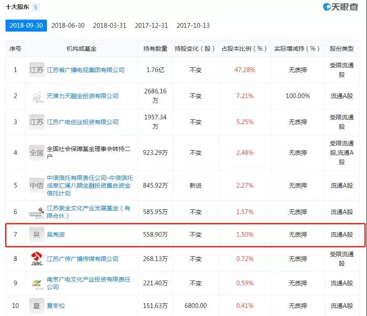Click the 占股本比例（%）column header
Viewport: 367px width, 316px height.
pyautogui.click(x=245, y=49)
